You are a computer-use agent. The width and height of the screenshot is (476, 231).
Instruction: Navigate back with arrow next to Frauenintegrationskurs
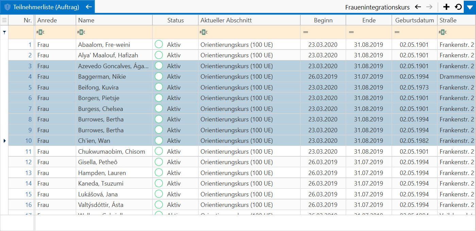(x=418, y=7)
